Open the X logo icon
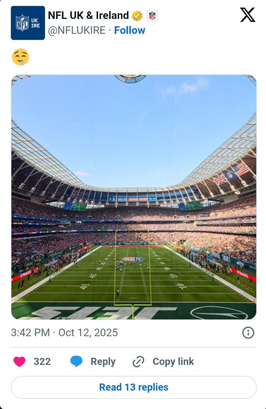The image size is (266, 409). 247,15
